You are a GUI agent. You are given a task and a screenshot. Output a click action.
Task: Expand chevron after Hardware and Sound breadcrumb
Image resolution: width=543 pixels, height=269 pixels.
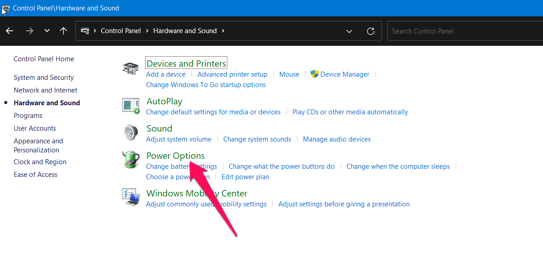[223, 31]
